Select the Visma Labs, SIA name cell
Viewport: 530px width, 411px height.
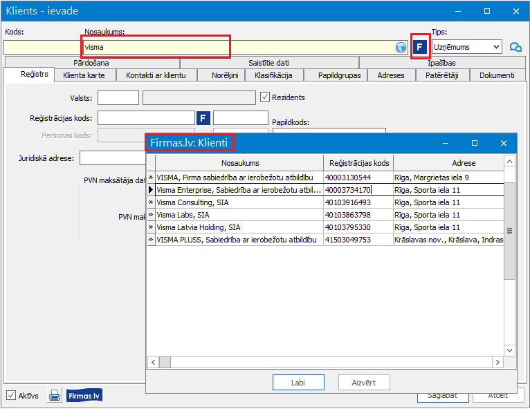[x=239, y=215]
